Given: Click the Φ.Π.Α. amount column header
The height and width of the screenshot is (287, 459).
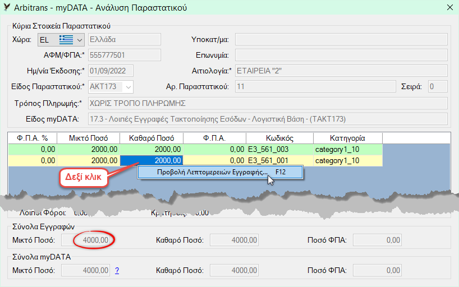Looking at the screenshot, I should (214, 138).
